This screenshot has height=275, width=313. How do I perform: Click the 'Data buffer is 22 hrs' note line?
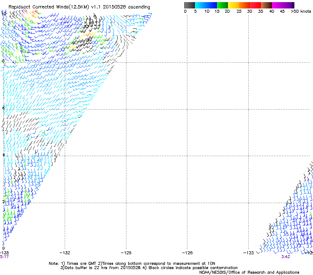tap(149, 268)
